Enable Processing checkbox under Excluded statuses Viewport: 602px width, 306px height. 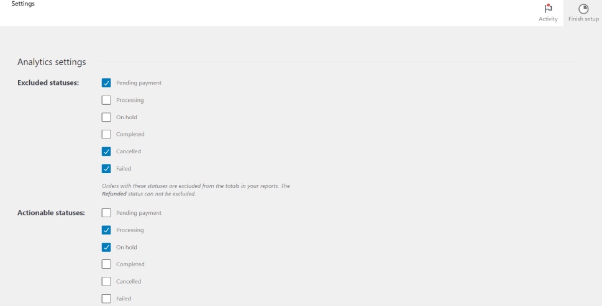pyautogui.click(x=106, y=100)
